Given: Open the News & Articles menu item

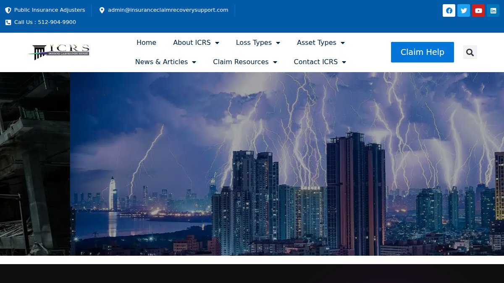Looking at the screenshot, I should pyautogui.click(x=161, y=62).
